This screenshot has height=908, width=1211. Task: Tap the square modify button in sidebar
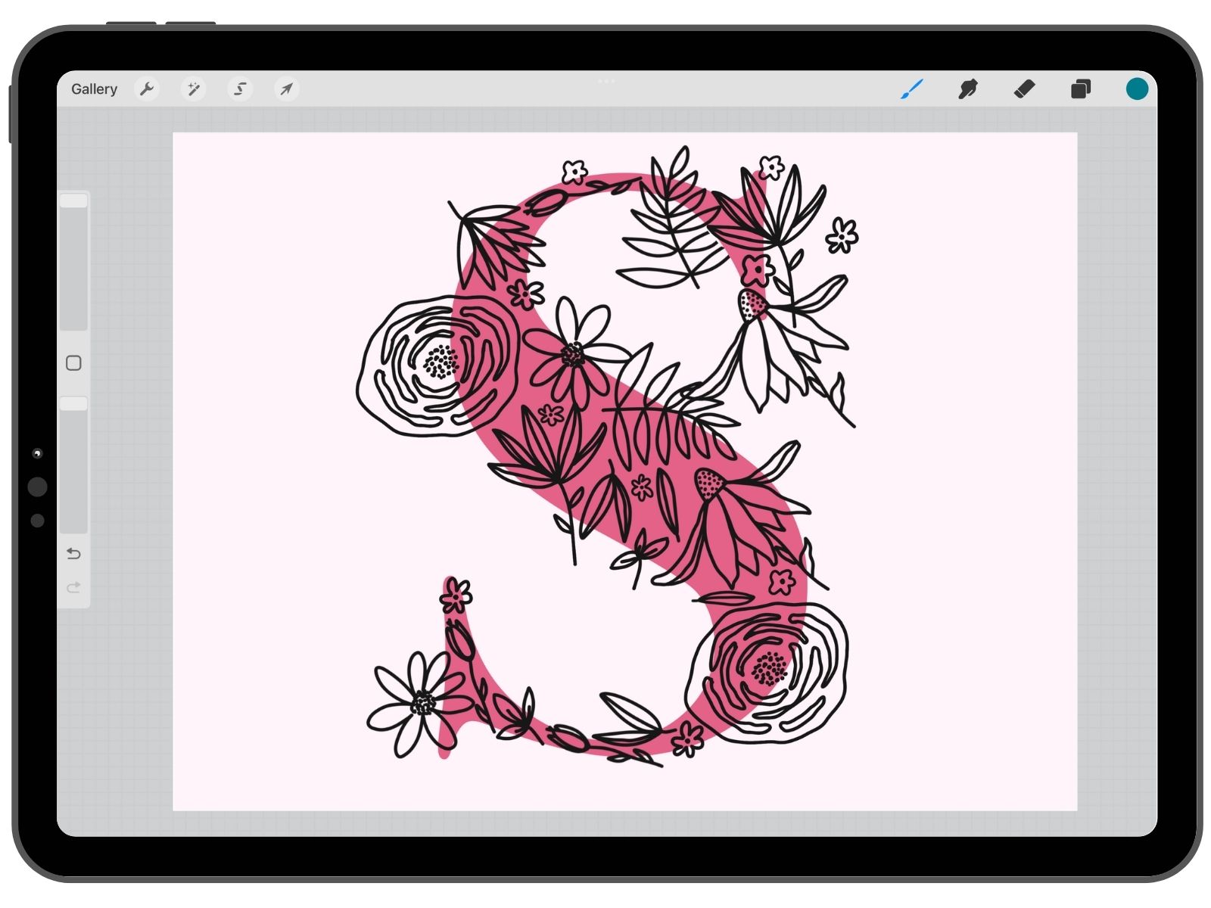(x=73, y=363)
